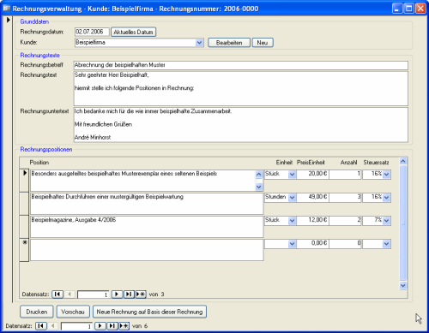This screenshot has width=429, height=333.
Task: Click the Drucken button
Action: point(37,312)
